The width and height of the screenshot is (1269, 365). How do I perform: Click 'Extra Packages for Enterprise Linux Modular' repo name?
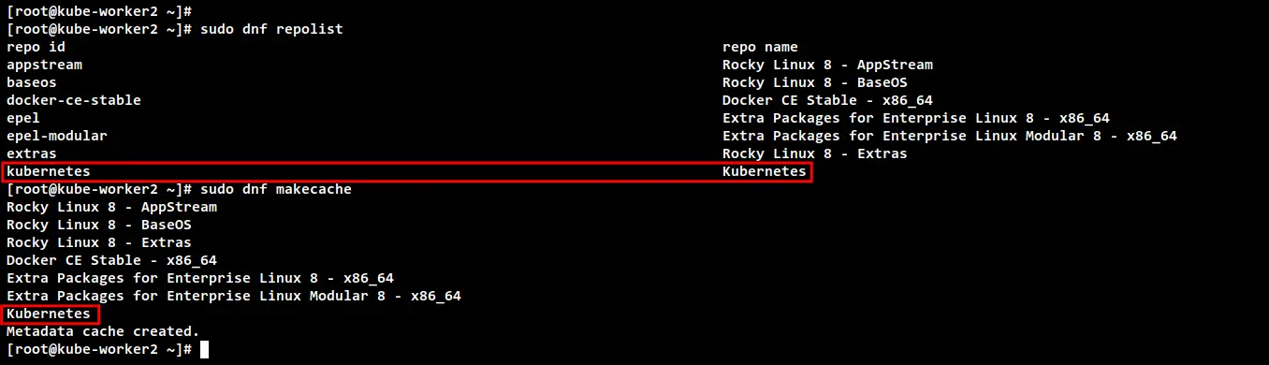pyautogui.click(x=950, y=136)
